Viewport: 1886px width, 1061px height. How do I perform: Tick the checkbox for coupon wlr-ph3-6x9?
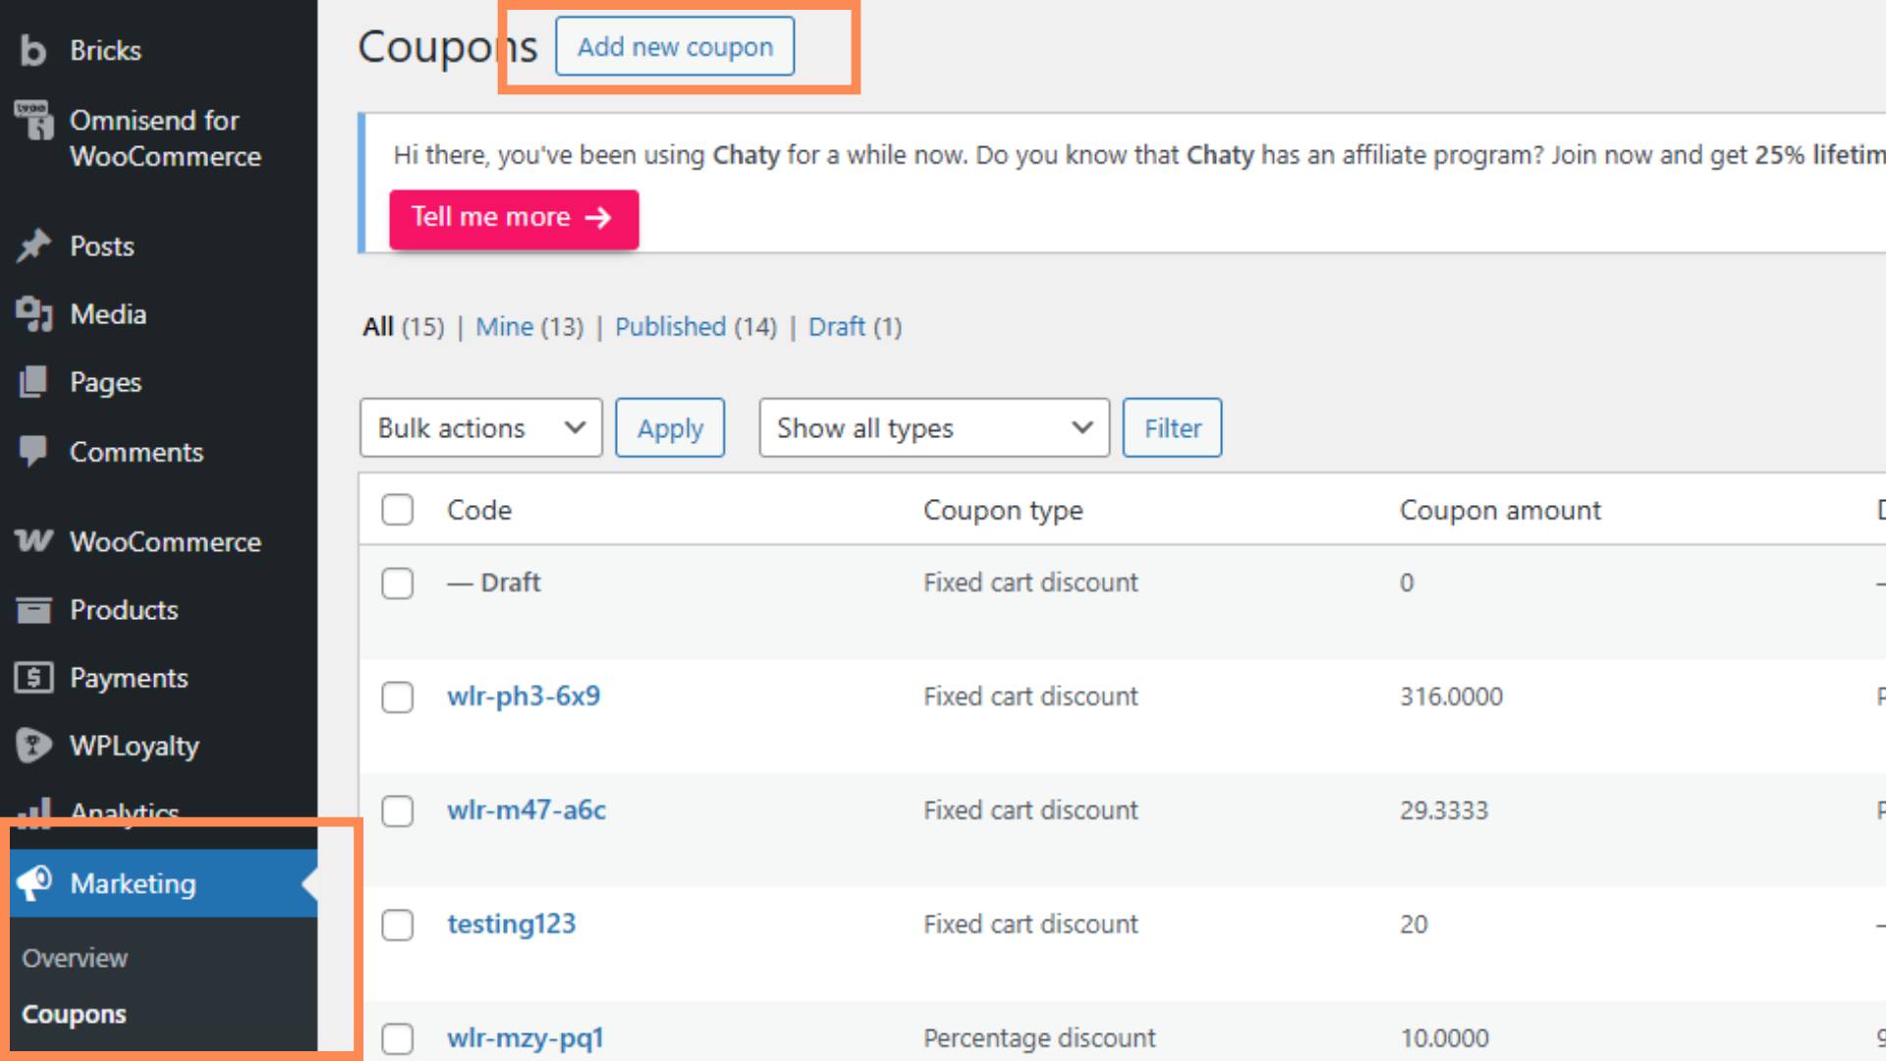[398, 697]
